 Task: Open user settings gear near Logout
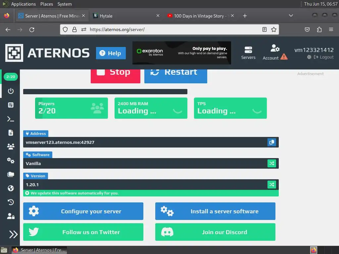[309, 57]
